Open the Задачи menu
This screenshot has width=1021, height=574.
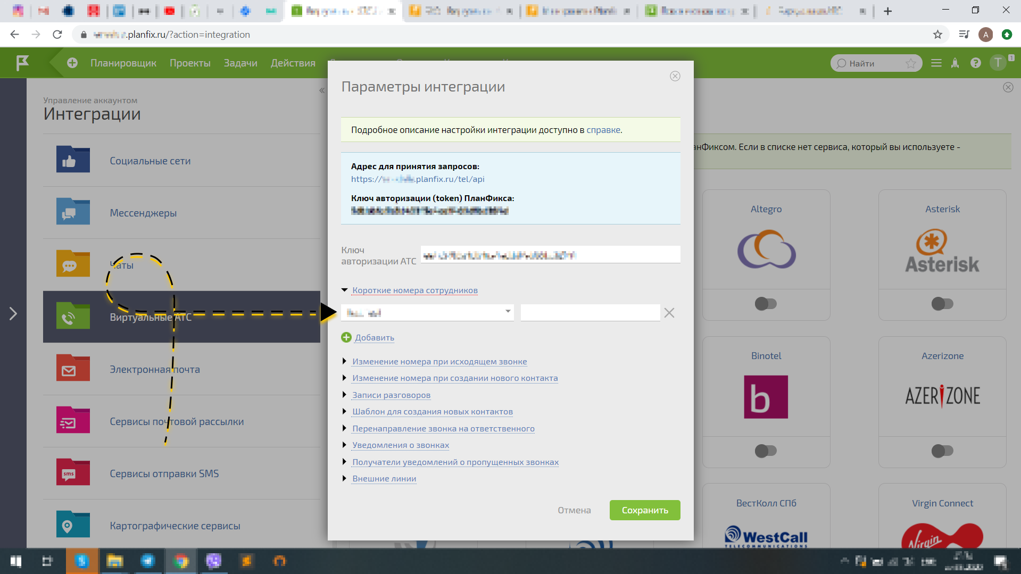[240, 63]
